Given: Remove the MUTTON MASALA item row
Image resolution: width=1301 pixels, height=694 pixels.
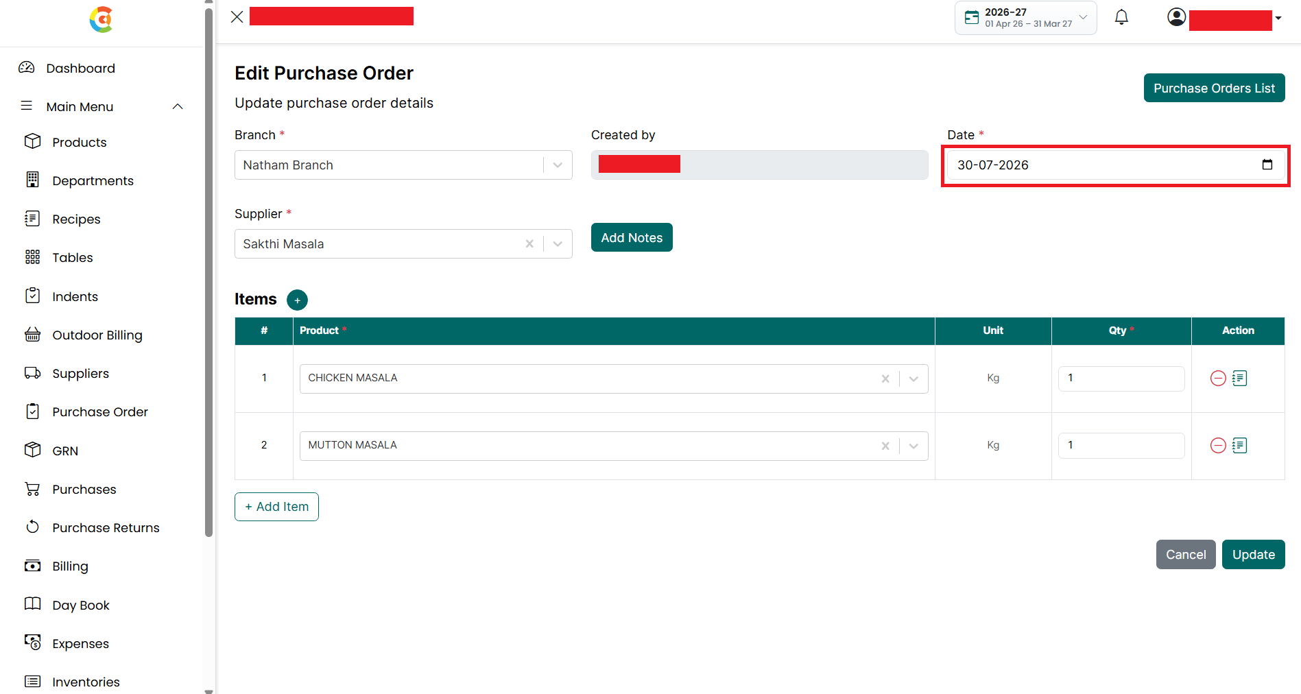Looking at the screenshot, I should click(x=1218, y=446).
